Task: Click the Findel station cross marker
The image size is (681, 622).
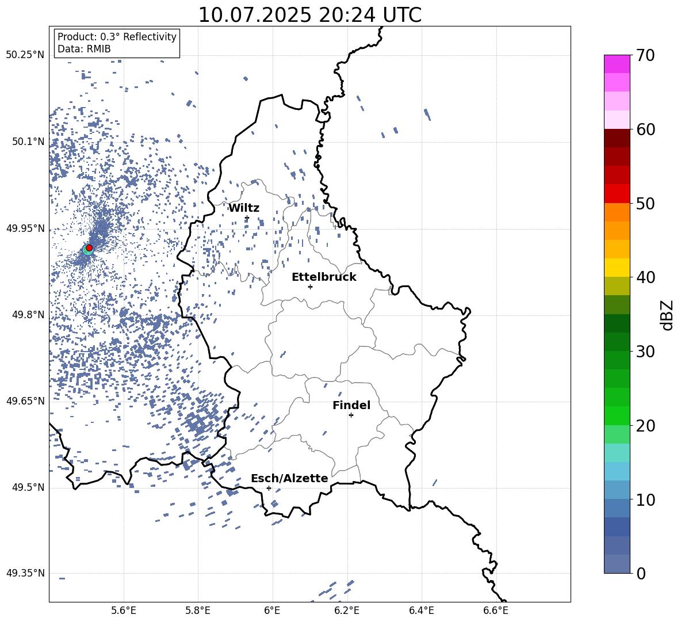Action: pyautogui.click(x=351, y=415)
